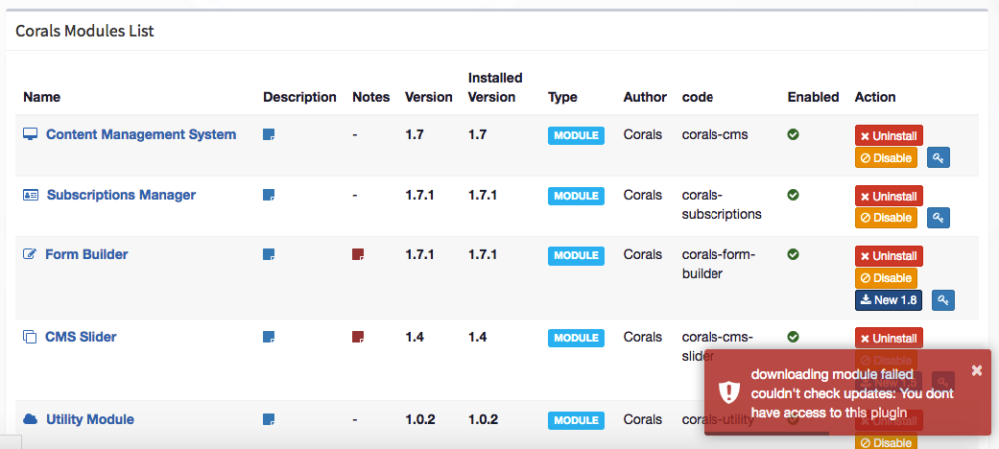
Task: Click the Name column header
Action: 42,98
